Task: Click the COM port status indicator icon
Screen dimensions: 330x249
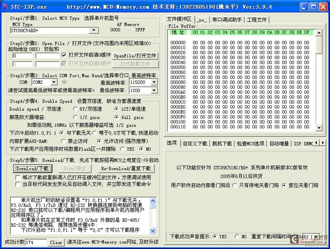Action: [x=64, y=82]
